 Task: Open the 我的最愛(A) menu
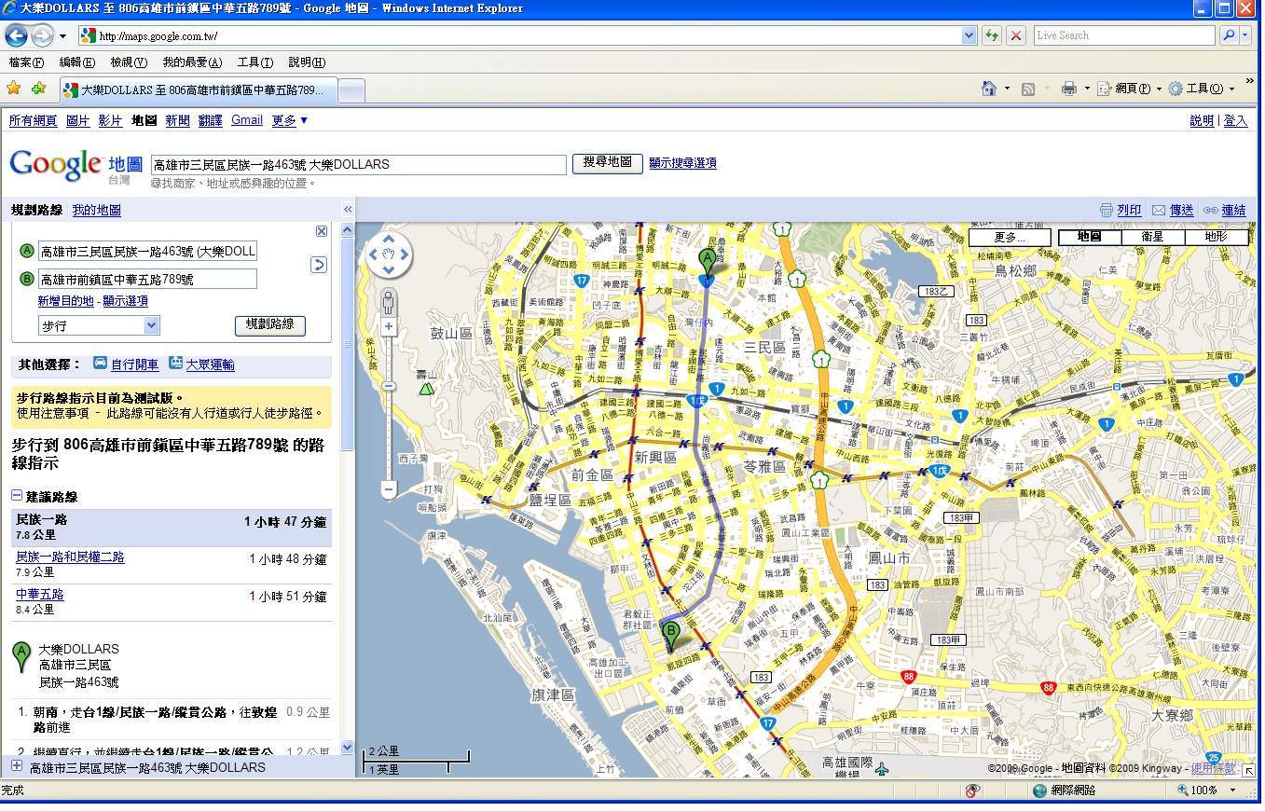(x=192, y=62)
